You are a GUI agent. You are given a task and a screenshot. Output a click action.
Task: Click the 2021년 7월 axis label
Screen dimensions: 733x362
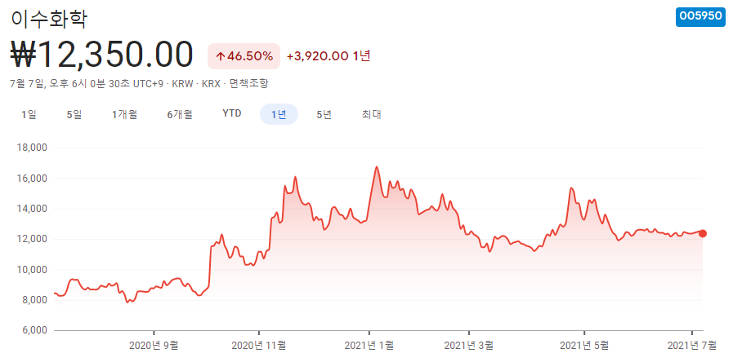692,346
